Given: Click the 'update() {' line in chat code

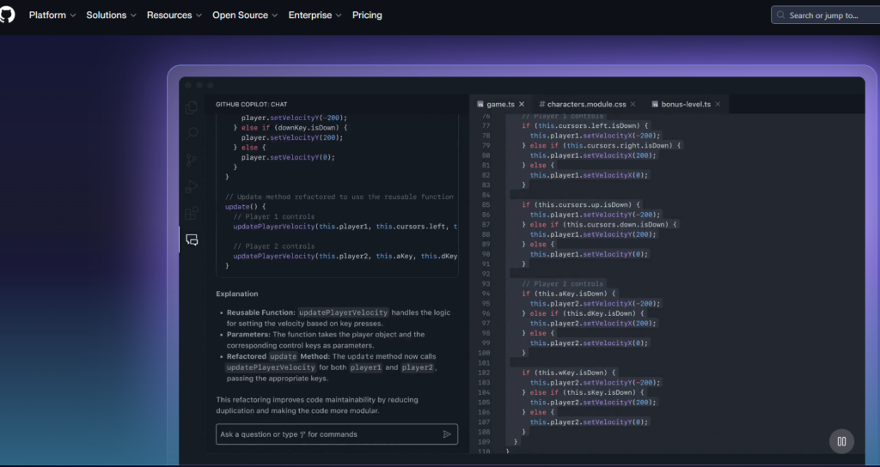Looking at the screenshot, I should tap(246, 207).
